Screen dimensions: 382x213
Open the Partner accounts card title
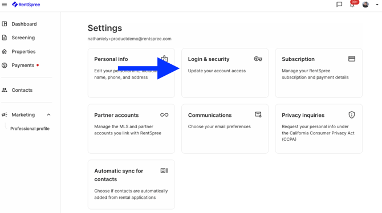[x=116, y=115]
